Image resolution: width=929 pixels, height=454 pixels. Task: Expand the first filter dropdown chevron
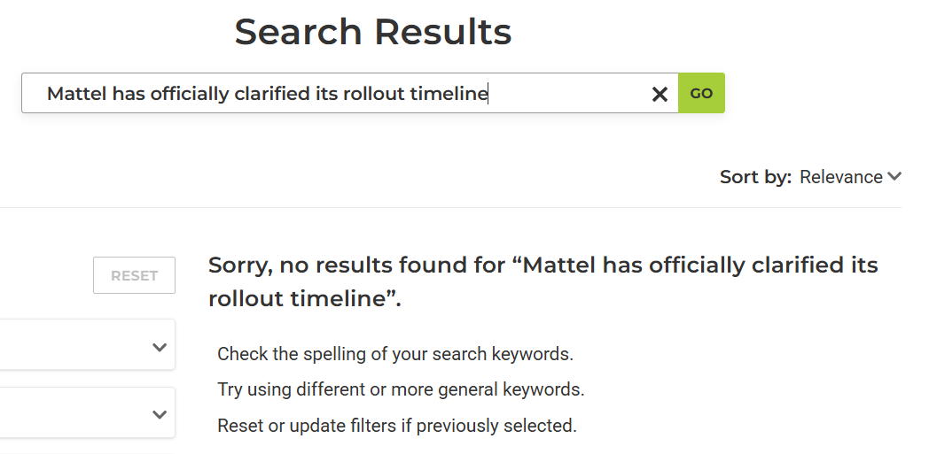pyautogui.click(x=160, y=348)
